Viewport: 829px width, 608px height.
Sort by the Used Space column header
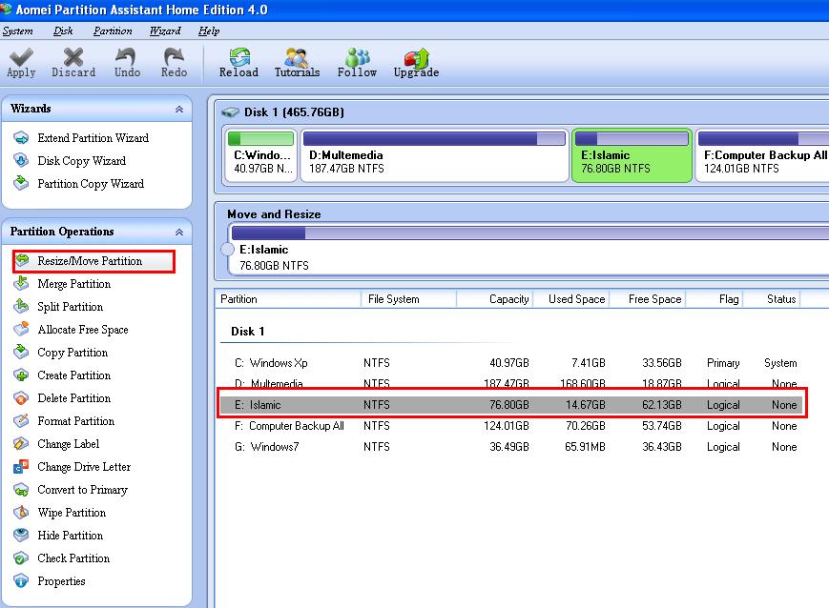coord(571,299)
